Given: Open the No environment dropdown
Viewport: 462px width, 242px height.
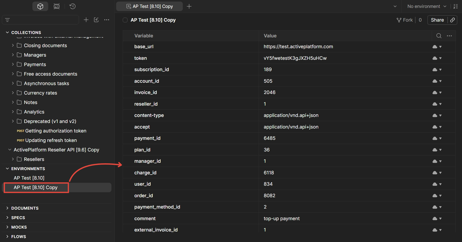Looking at the screenshot, I should tap(427, 6).
